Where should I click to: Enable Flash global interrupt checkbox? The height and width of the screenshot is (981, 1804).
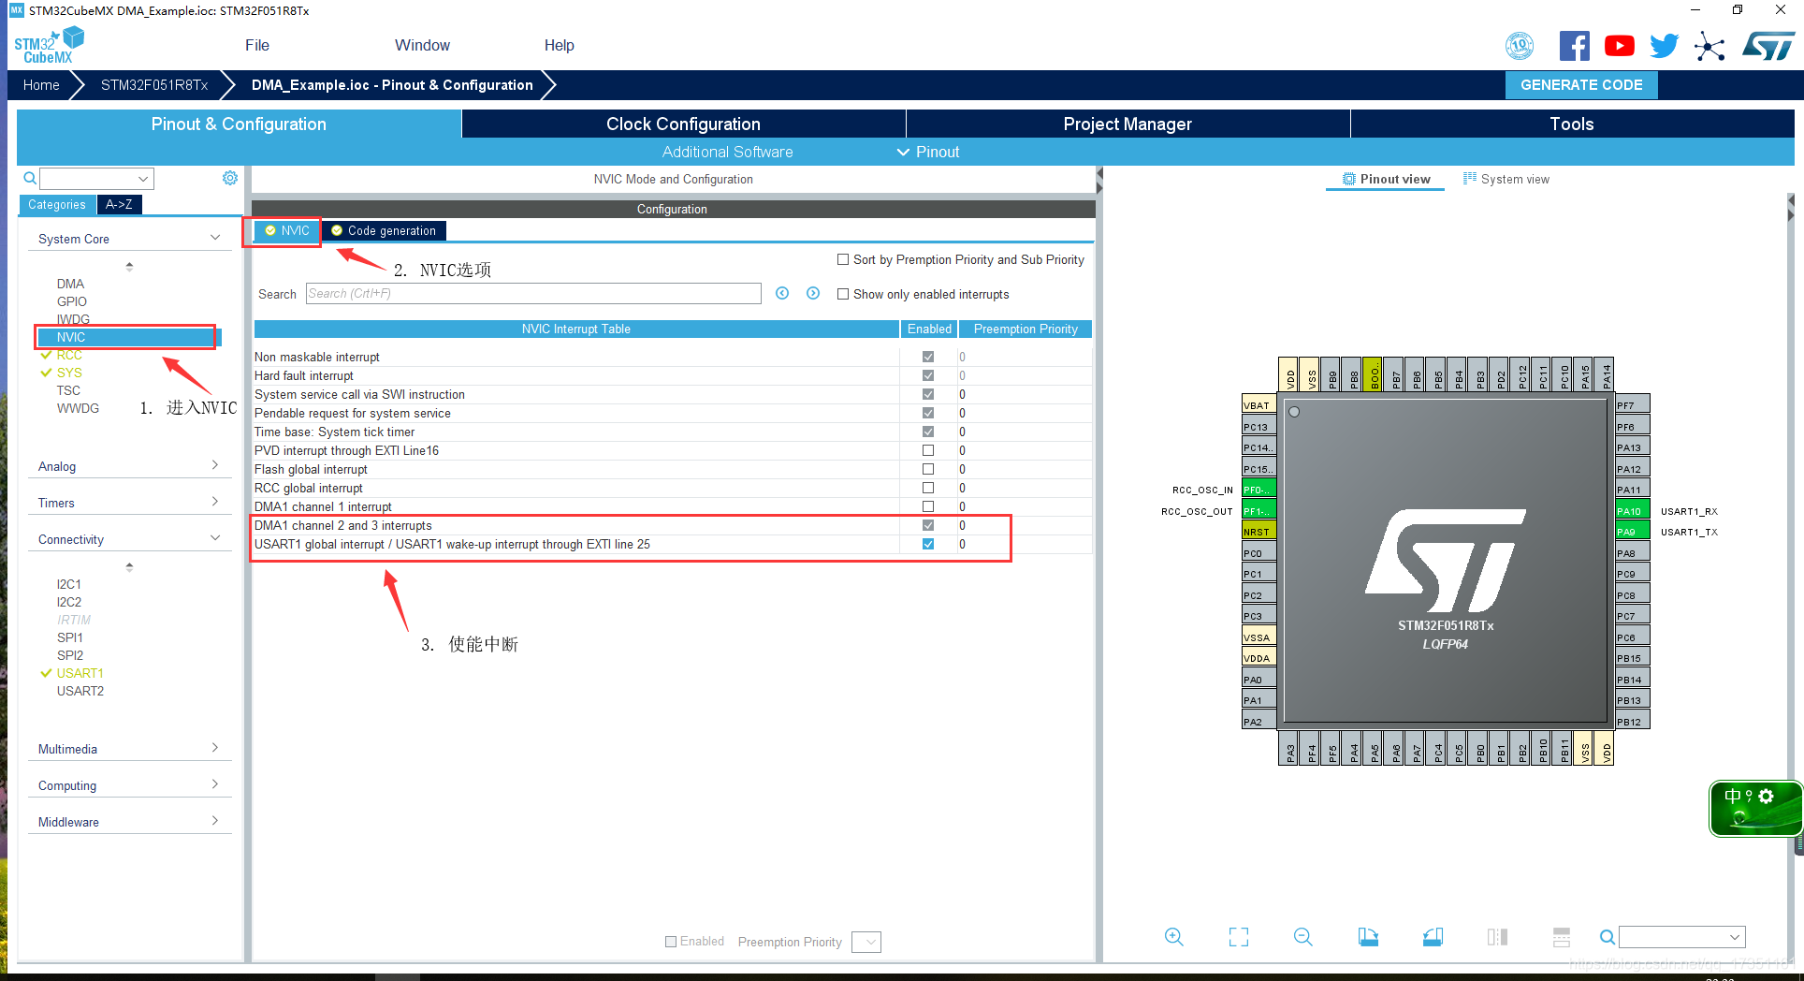[x=928, y=469]
